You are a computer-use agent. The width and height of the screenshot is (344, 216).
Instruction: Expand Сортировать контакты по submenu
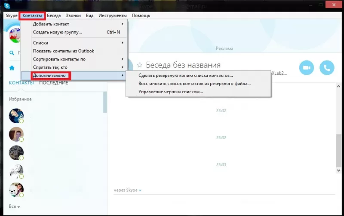pyautogui.click(x=74, y=59)
